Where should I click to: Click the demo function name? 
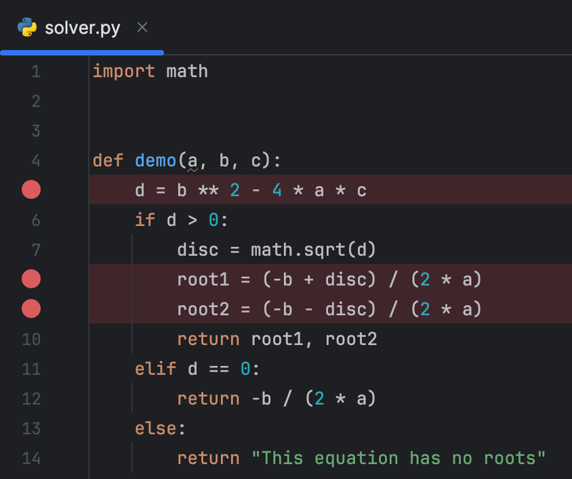click(155, 160)
